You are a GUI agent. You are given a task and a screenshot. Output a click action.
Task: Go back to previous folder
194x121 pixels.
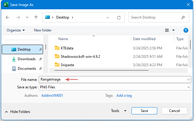click(x=8, y=17)
